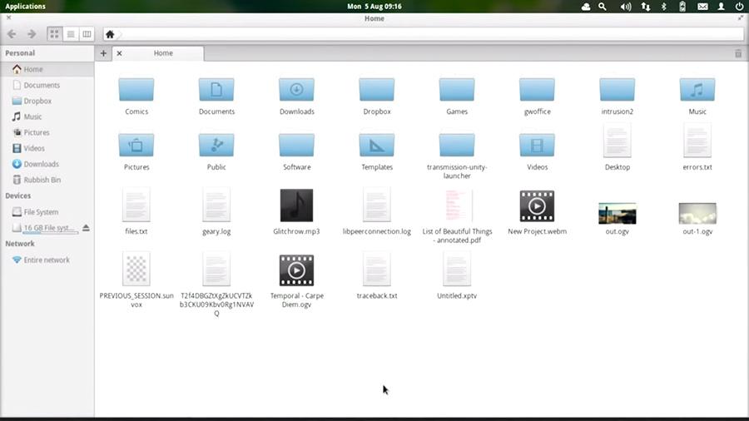Screen dimensions: 749x421
Task: Switch to list view mode
Action: (71, 34)
